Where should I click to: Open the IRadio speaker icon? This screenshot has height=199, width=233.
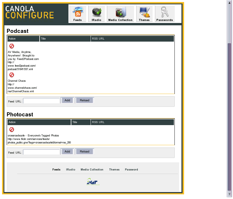96,14
